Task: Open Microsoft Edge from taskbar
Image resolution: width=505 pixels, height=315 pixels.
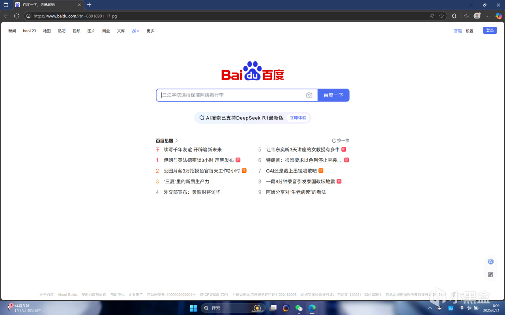Action: click(312, 308)
